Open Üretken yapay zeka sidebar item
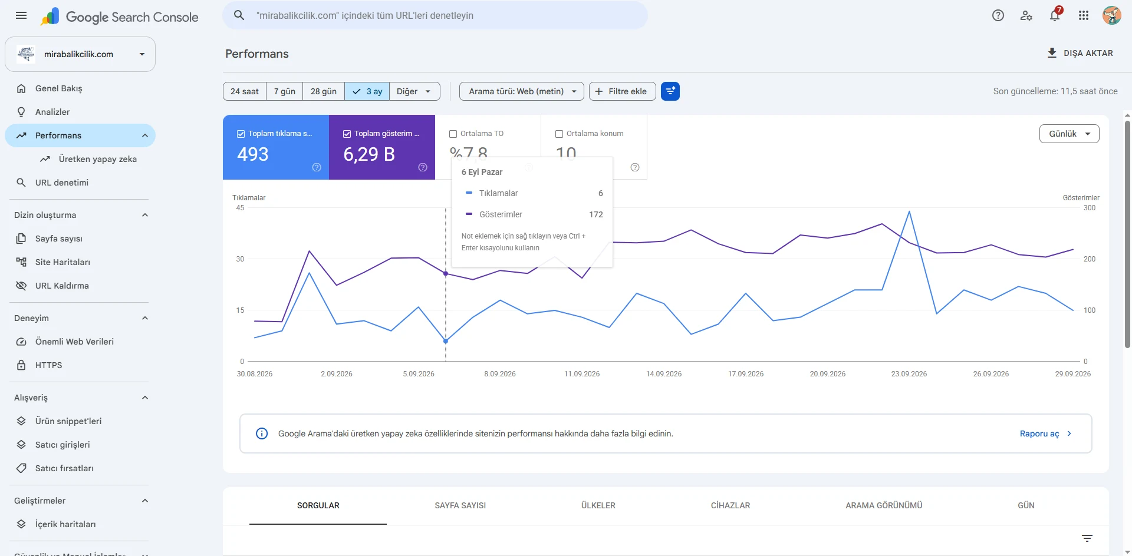 pos(88,159)
